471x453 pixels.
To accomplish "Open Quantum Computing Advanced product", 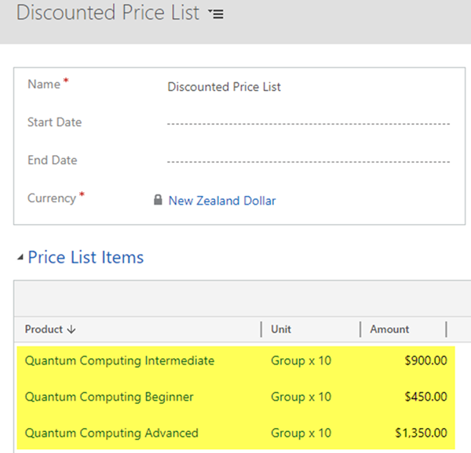I will (x=111, y=433).
